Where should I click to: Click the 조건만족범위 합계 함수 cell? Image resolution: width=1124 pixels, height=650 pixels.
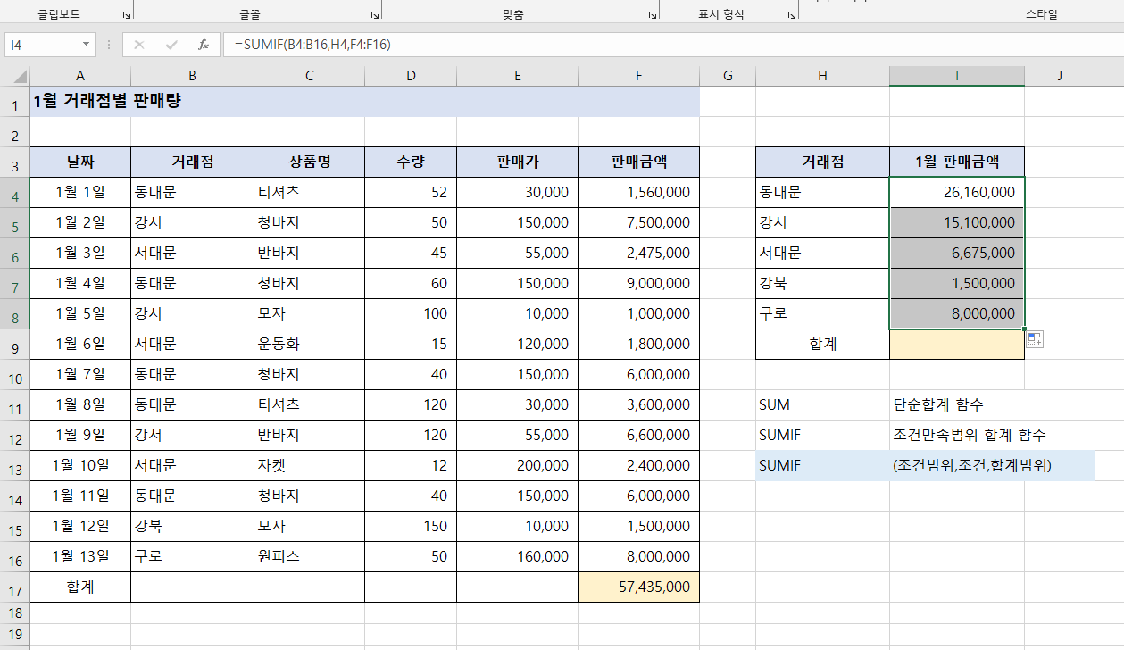tap(969, 436)
